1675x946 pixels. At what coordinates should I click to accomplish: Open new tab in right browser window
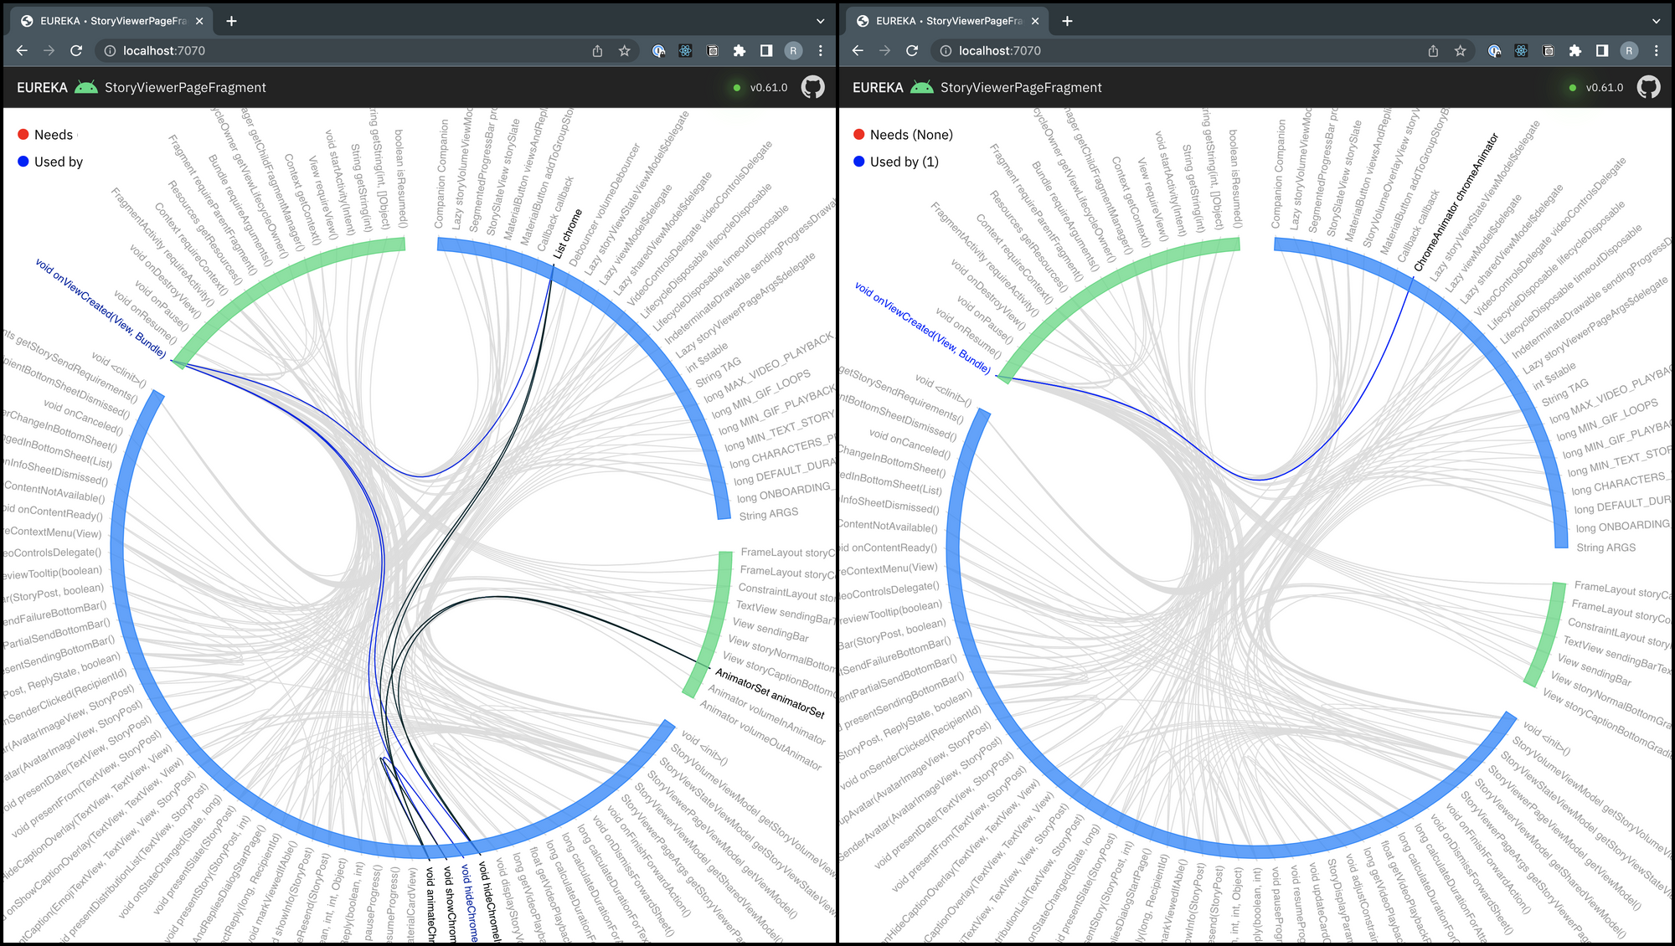click(x=1067, y=21)
